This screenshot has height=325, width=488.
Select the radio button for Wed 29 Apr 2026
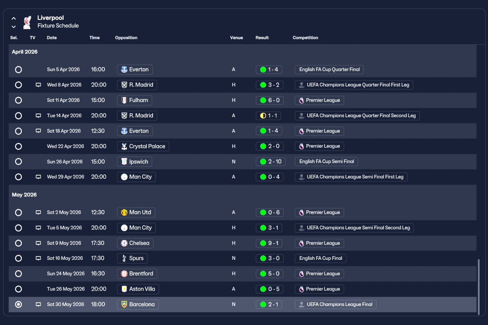18,177
